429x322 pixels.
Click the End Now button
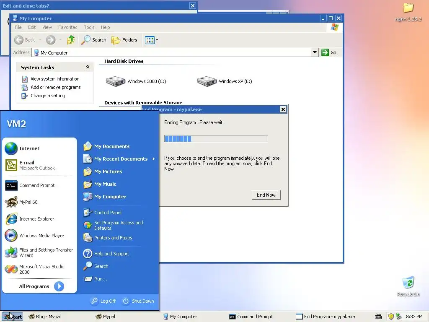coord(266,195)
